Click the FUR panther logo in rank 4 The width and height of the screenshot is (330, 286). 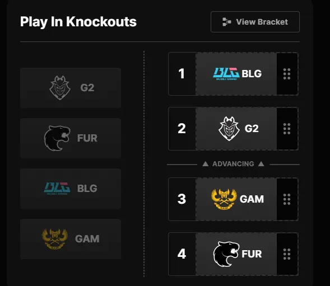click(x=226, y=254)
